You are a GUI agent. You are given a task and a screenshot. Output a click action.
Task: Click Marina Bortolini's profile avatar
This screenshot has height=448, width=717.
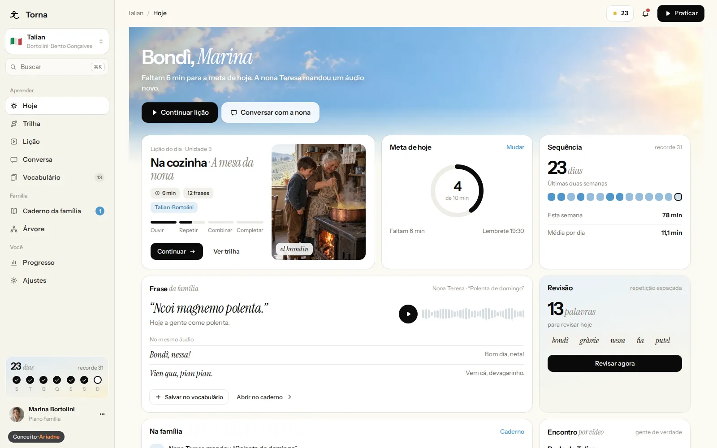click(x=17, y=414)
